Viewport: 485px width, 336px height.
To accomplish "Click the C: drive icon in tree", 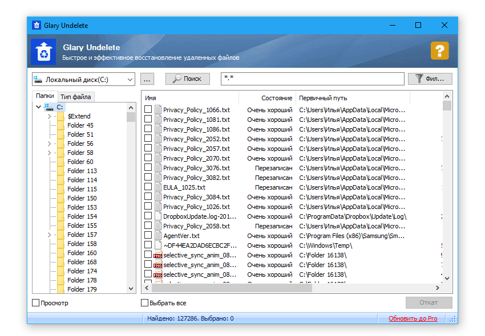I will (49, 107).
